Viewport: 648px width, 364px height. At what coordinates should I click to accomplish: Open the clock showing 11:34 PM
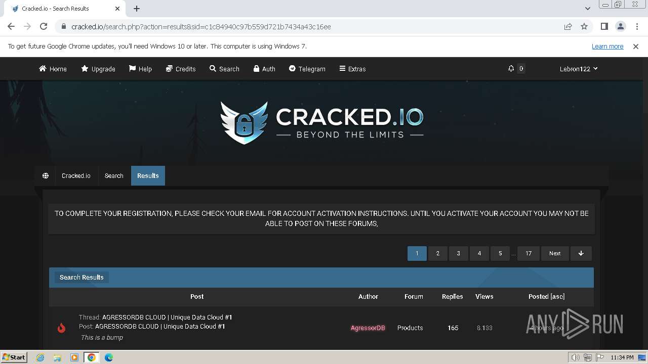click(x=622, y=357)
